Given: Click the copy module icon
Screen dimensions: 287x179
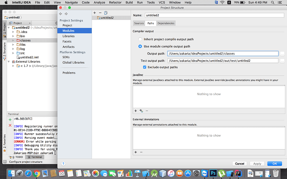Looking at the screenshot, I should click(106, 13).
